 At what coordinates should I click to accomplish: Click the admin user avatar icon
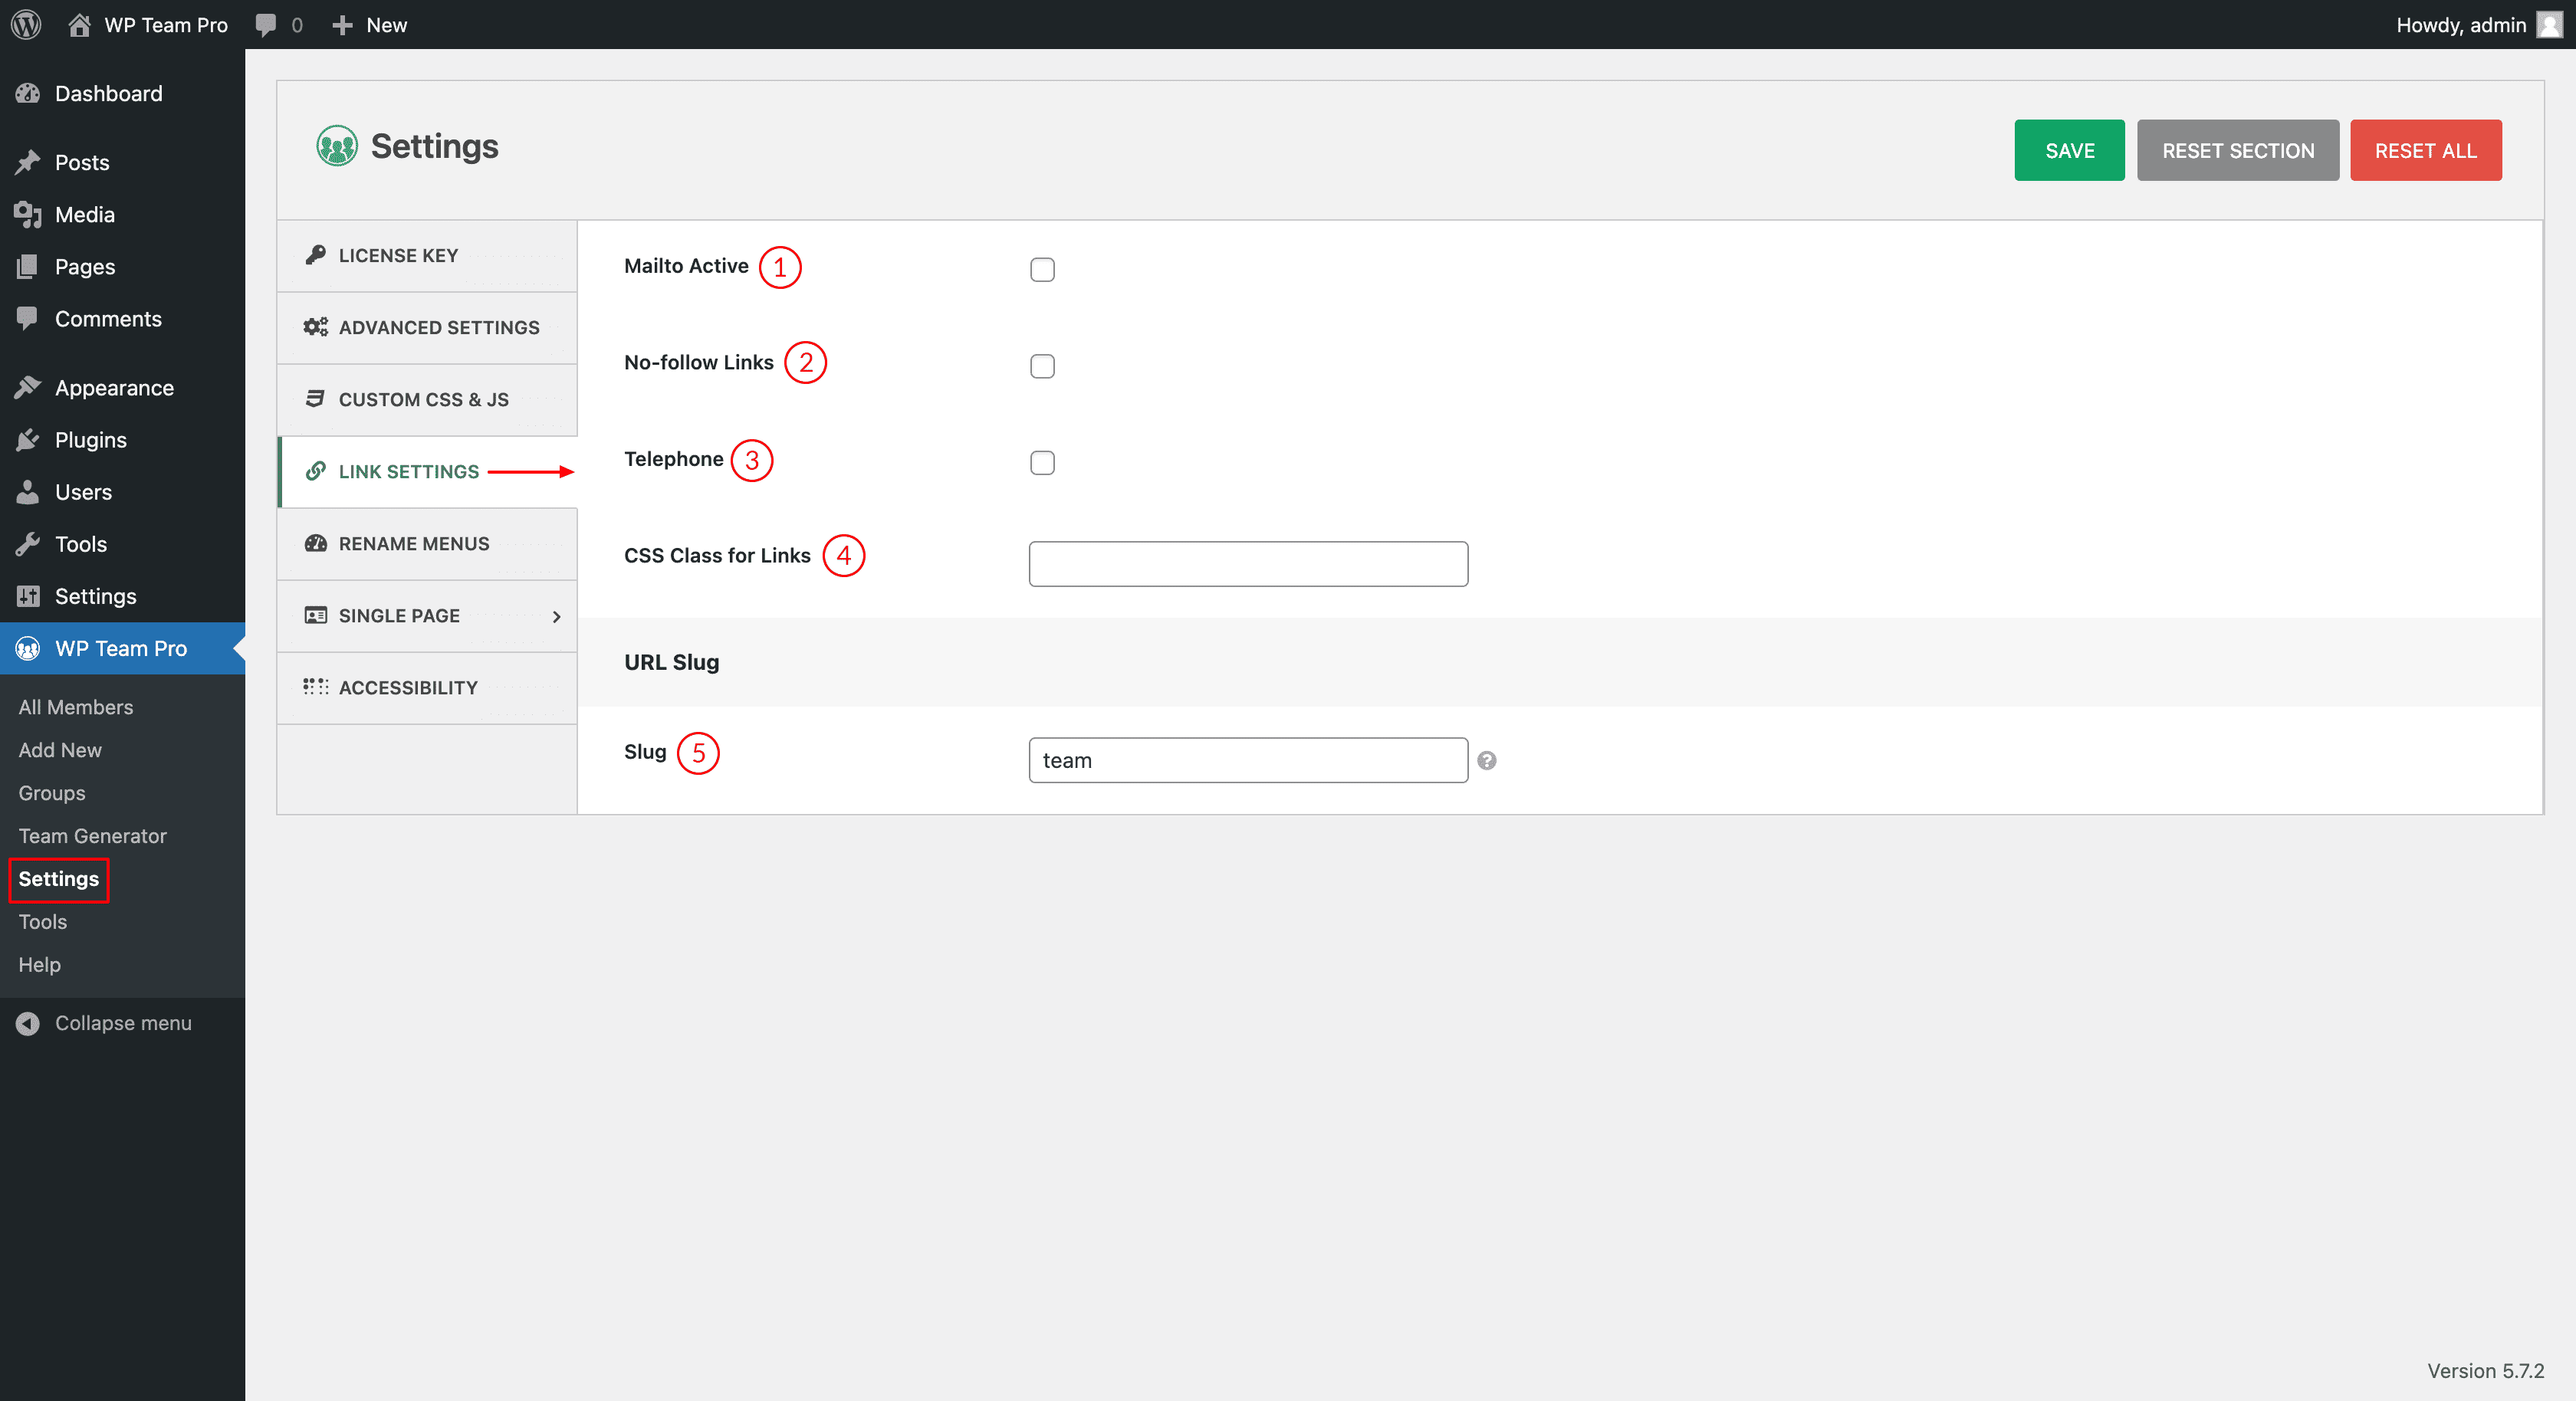click(x=2548, y=24)
